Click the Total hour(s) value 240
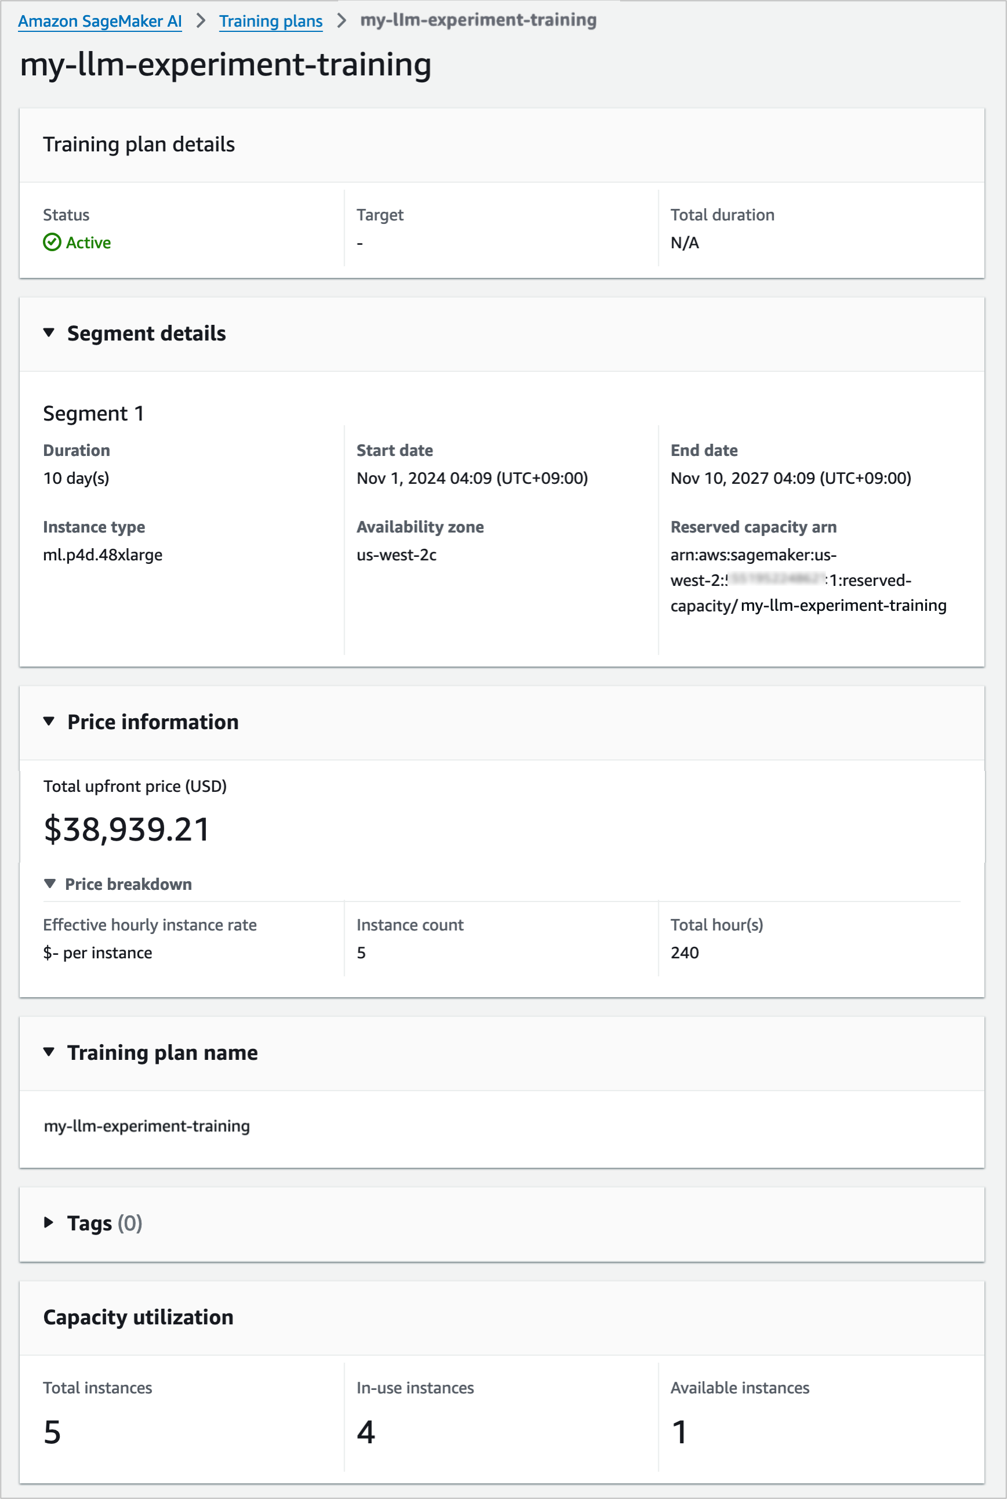Image resolution: width=1007 pixels, height=1499 pixels. click(x=684, y=953)
